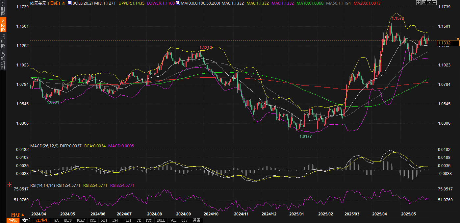Select the KDJ indicator button

pos(104,220)
